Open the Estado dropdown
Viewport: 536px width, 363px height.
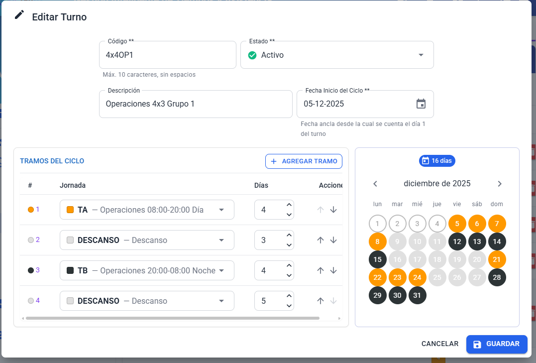point(337,55)
